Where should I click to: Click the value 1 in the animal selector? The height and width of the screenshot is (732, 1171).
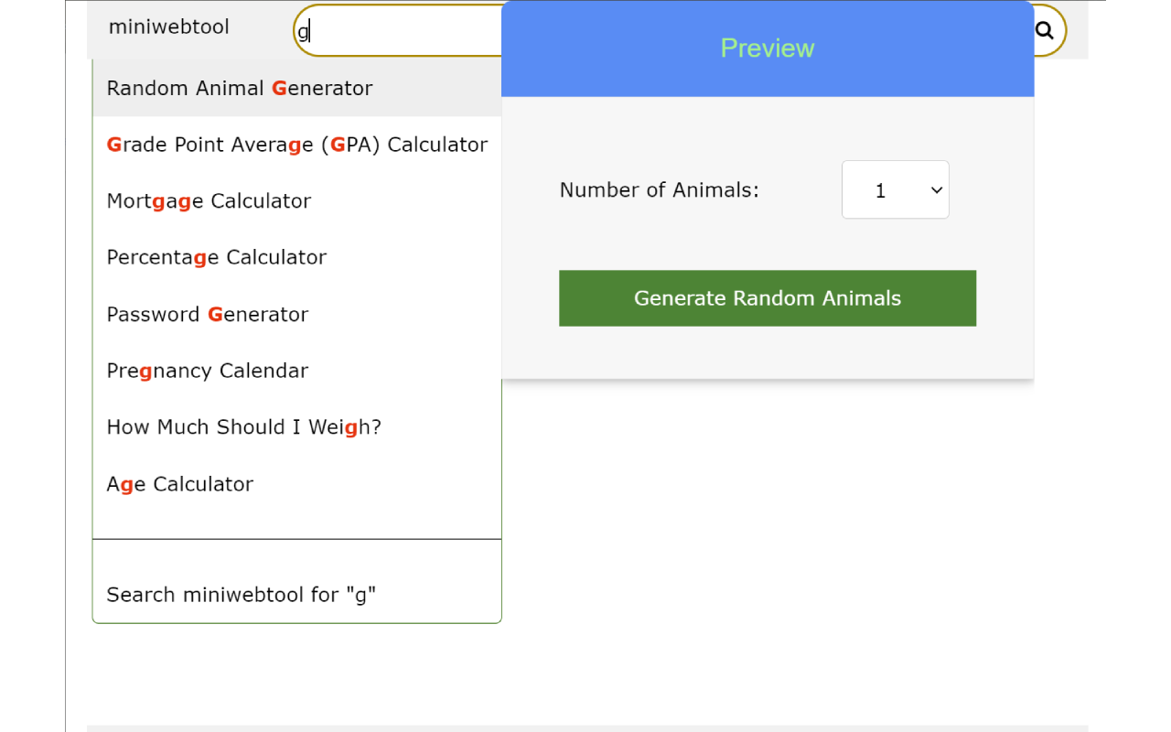(880, 190)
